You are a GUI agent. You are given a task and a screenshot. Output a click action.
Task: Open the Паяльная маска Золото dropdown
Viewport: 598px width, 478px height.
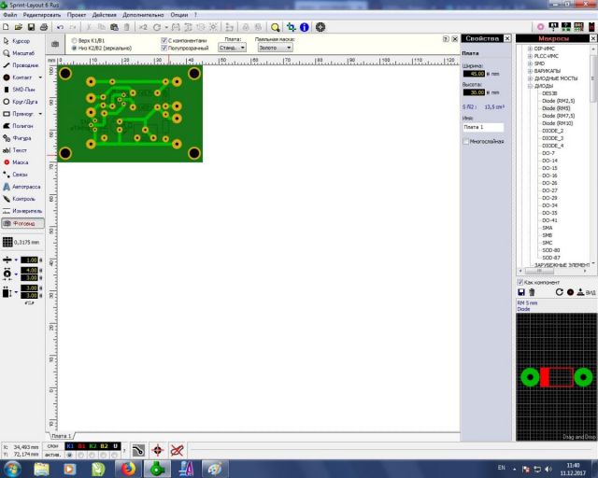(275, 47)
